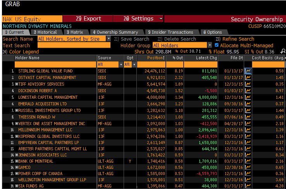
Task: Toggle Allocate Multi-Managed checkbox
Action: (x=217, y=45)
